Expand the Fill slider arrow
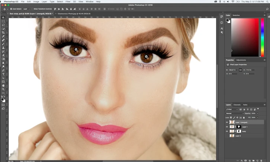270x162 pixels. 258,118
